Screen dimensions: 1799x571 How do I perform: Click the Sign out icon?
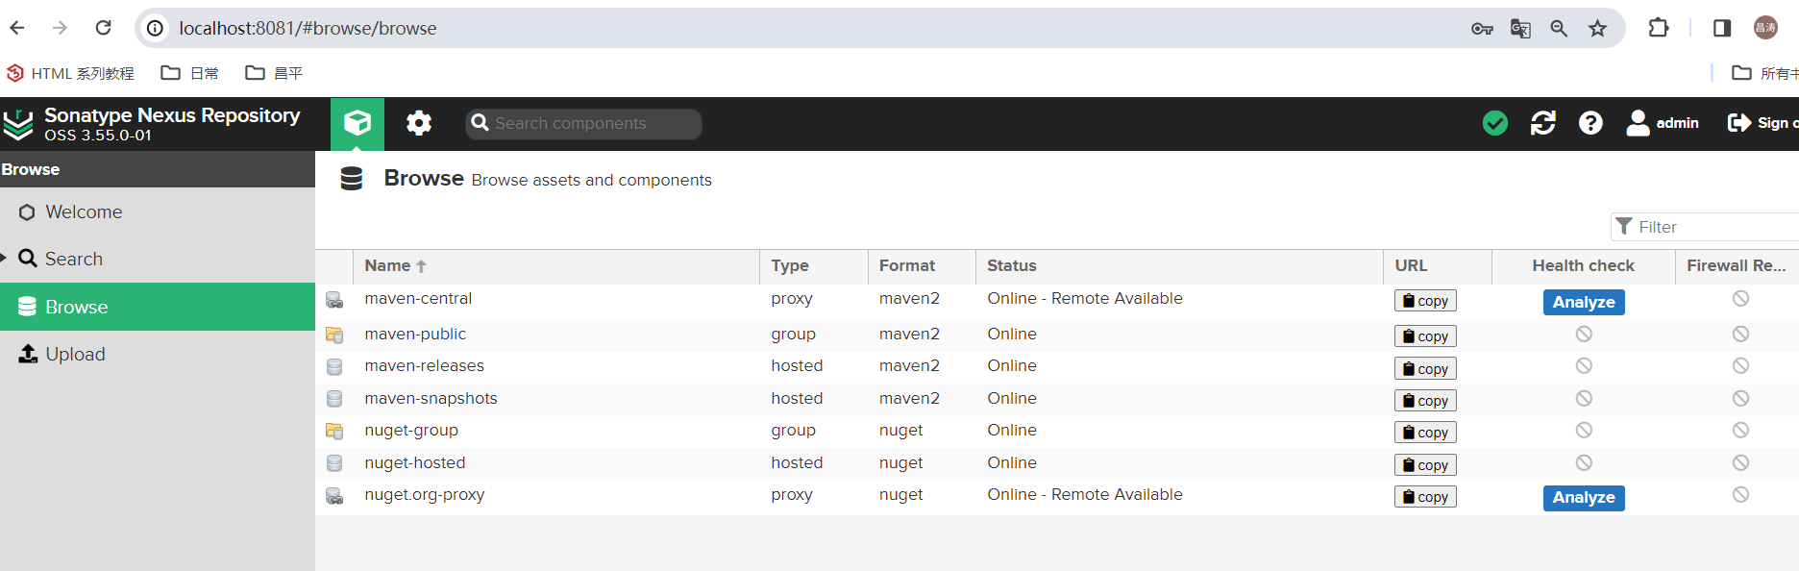pos(1738,123)
